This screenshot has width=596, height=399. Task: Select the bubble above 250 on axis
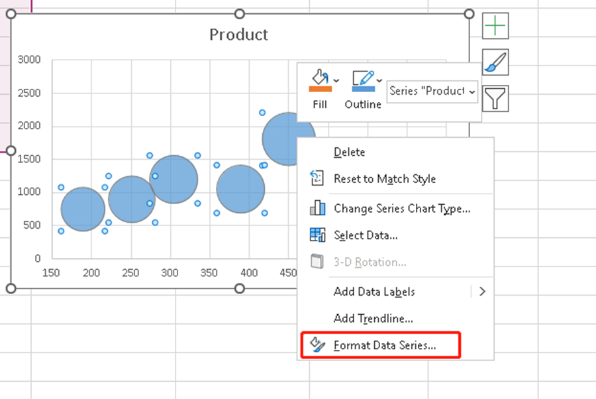(x=131, y=199)
